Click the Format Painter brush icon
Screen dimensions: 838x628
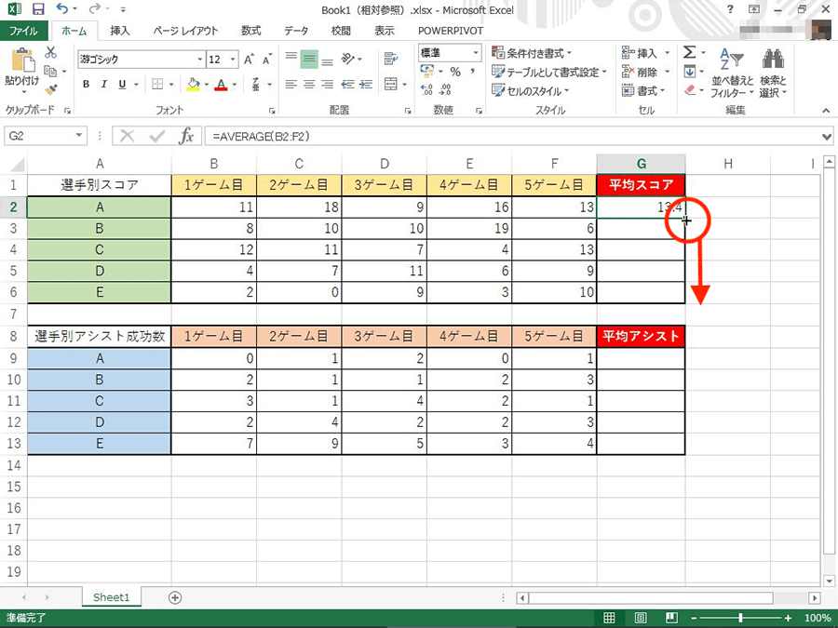(x=51, y=89)
